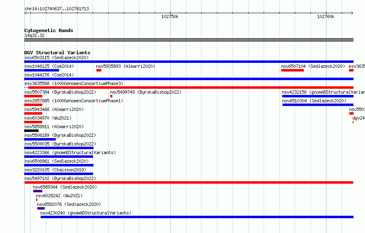Viewport: 365px width, 233px height.
Task: Open nsv3220105 (Chaisson2019) label
Action: 55,170
